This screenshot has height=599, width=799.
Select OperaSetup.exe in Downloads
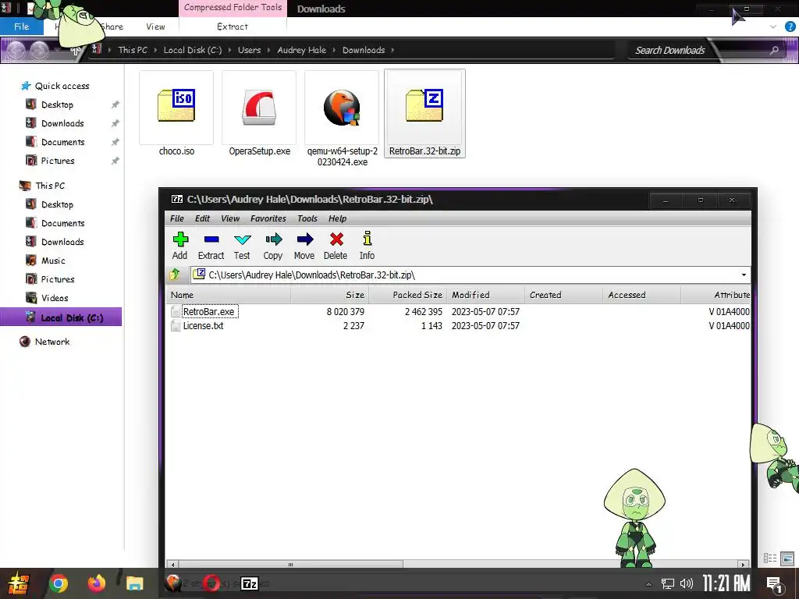tap(259, 115)
